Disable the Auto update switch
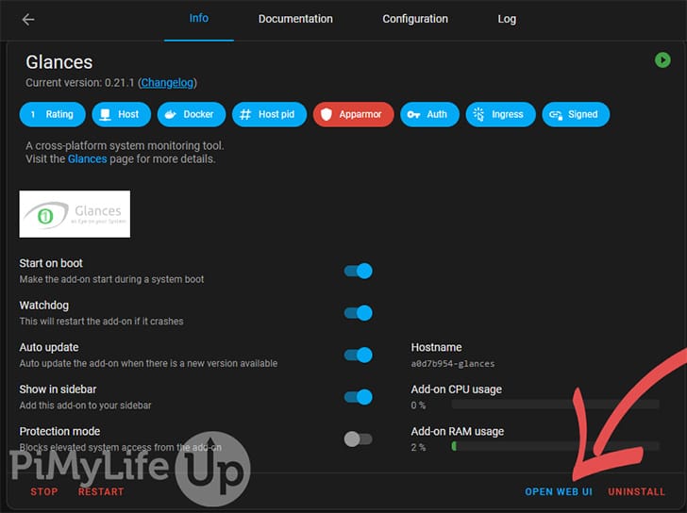Image resolution: width=687 pixels, height=513 pixels. pos(359,355)
